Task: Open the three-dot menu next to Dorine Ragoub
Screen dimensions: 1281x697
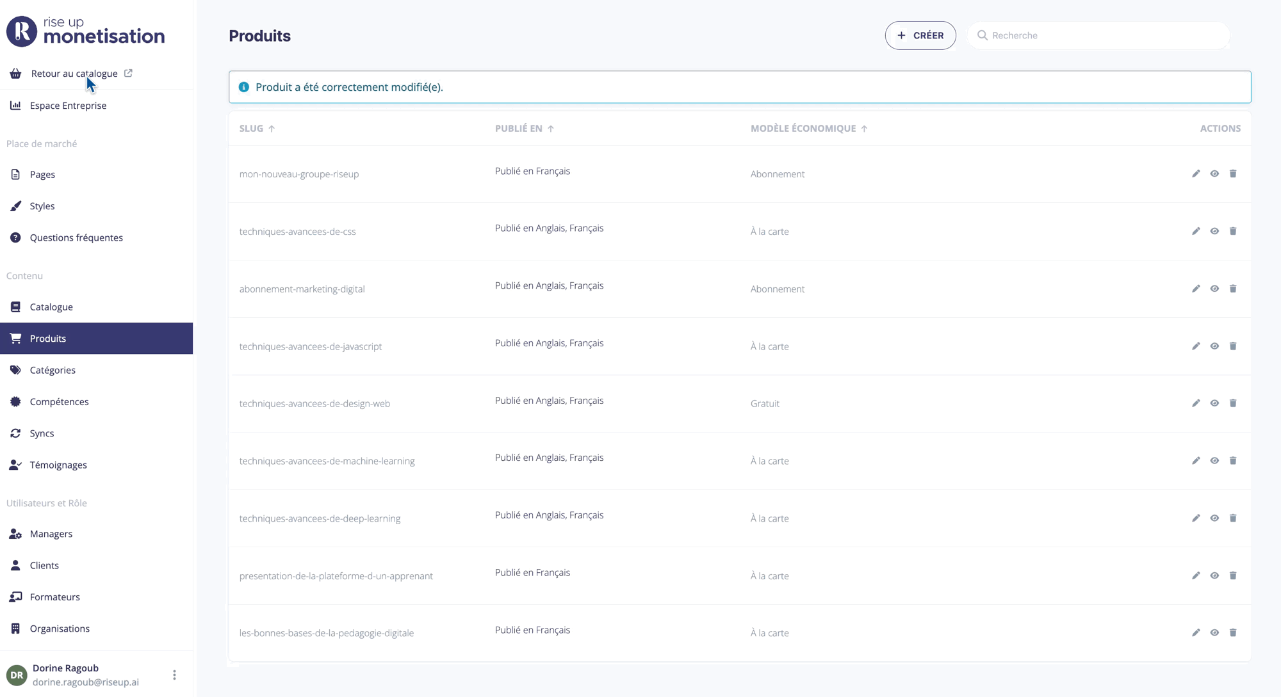Action: (174, 675)
